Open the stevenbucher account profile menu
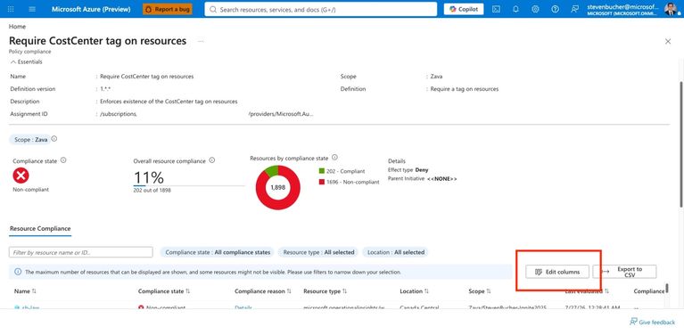The width and height of the screenshot is (684, 335). click(631, 9)
